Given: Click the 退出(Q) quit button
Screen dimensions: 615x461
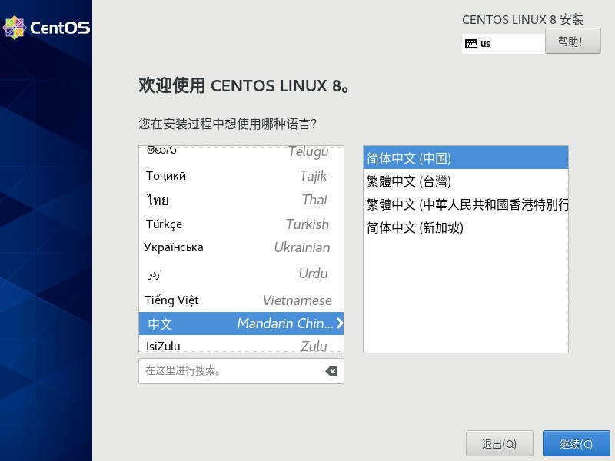Looking at the screenshot, I should [500, 443].
